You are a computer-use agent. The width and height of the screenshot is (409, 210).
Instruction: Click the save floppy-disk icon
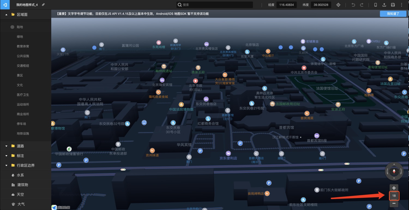[x=393, y=5]
